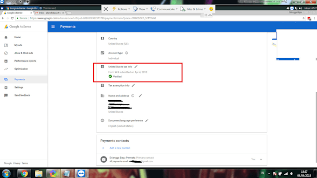Switch to Gmail Inbox tab
The height and width of the screenshot is (178, 317).
coord(50,13)
